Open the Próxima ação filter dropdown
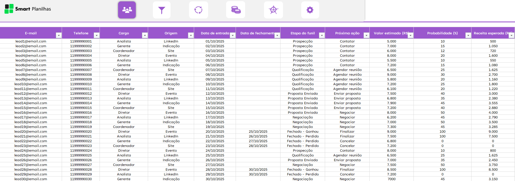The image size is (515, 181). (x=366, y=35)
